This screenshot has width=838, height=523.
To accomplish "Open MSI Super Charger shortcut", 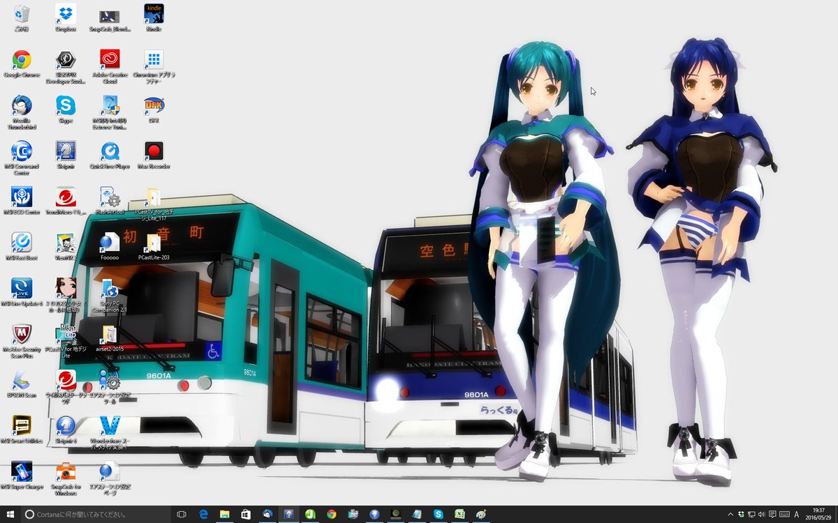I will tap(22, 476).
